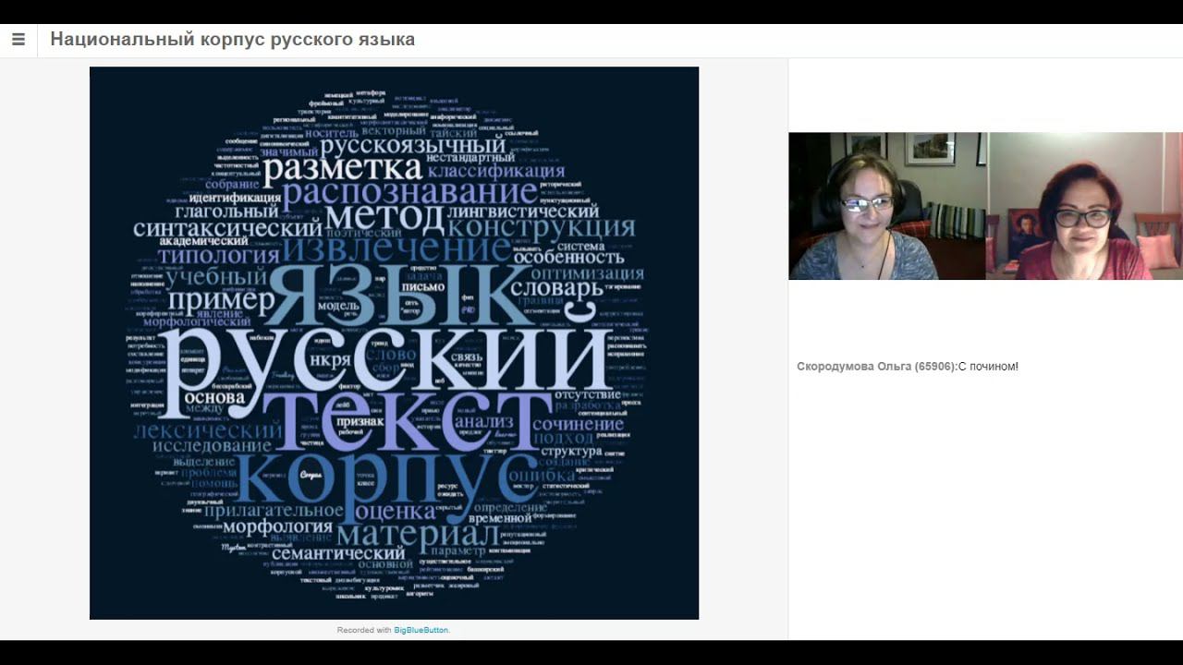Open the BigBlueButton link below the slide
1183x665 pixels.
pyautogui.click(x=421, y=630)
